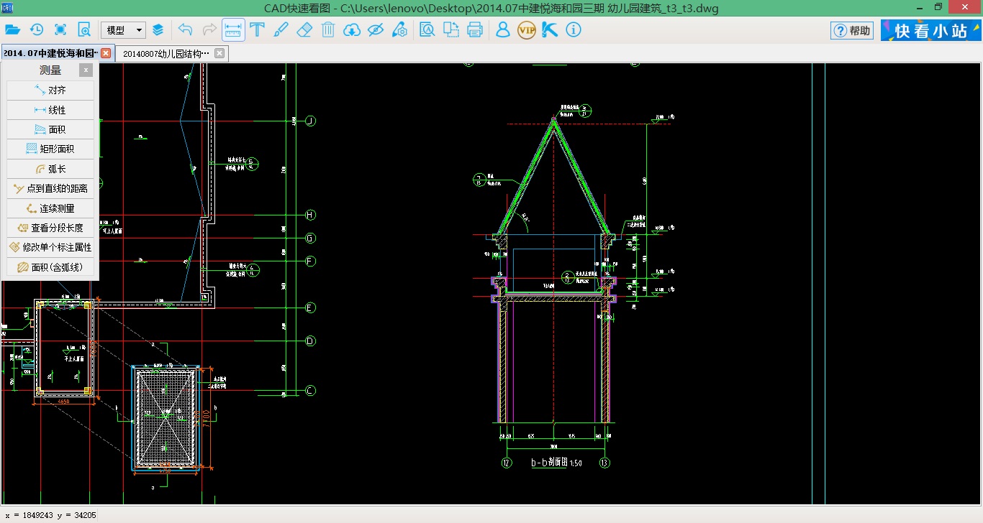The width and height of the screenshot is (983, 523).
Task: Open the 模型 layout dropdown
Action: point(123,30)
